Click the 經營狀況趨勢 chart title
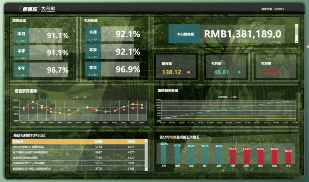Screen dimensions: 309x182 pos(26,91)
